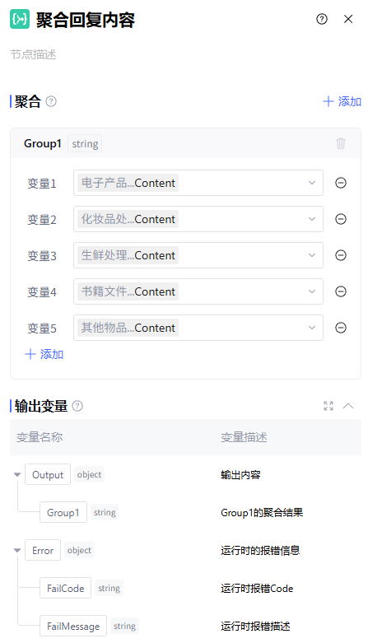This screenshot has height=643, width=368.
Task: Click the green aggregate node icon
Action: coord(20,19)
